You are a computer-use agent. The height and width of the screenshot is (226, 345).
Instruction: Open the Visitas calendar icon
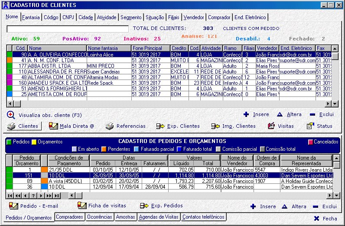[x=271, y=126]
